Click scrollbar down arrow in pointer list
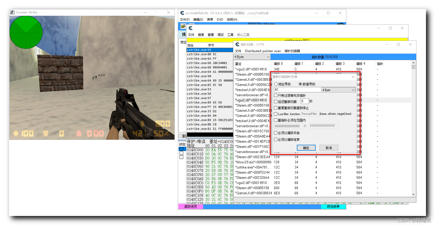This screenshot has width=435, height=225. click(413, 195)
